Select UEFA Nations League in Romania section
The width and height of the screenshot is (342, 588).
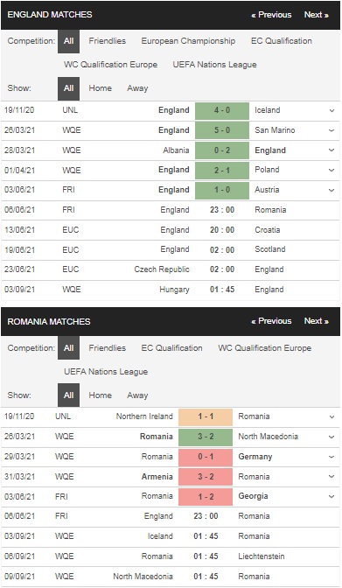click(106, 372)
